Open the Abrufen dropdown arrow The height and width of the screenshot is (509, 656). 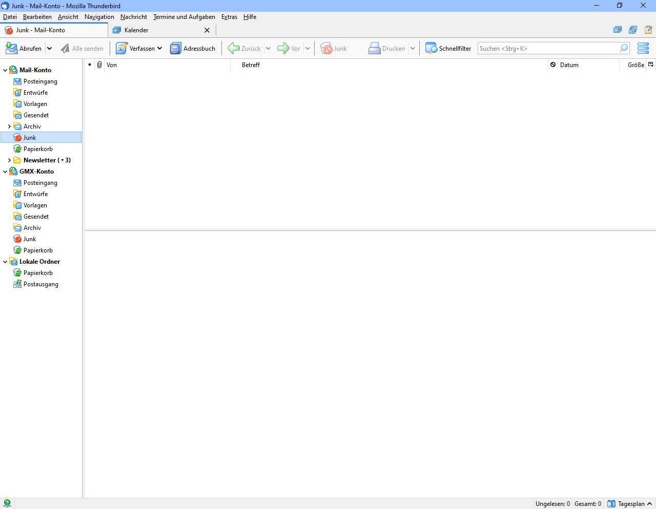tap(49, 49)
